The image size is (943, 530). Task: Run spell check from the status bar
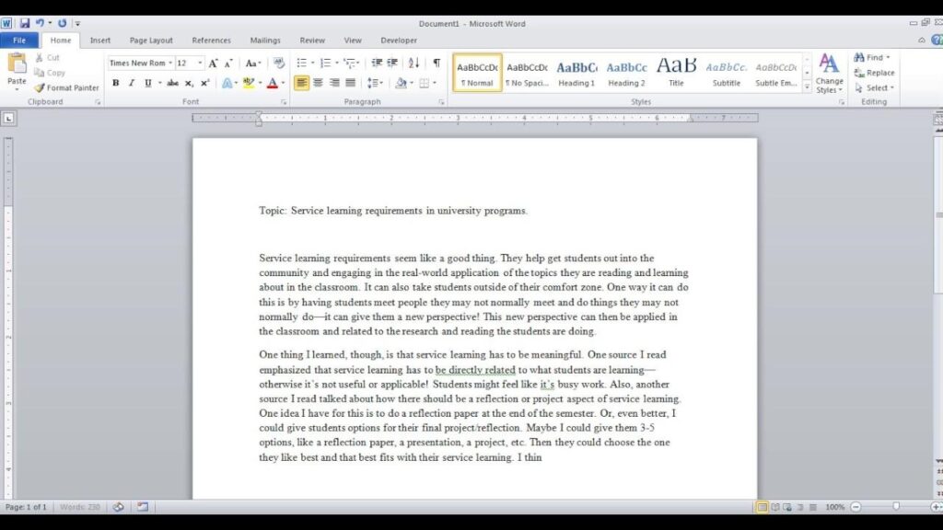tap(118, 506)
